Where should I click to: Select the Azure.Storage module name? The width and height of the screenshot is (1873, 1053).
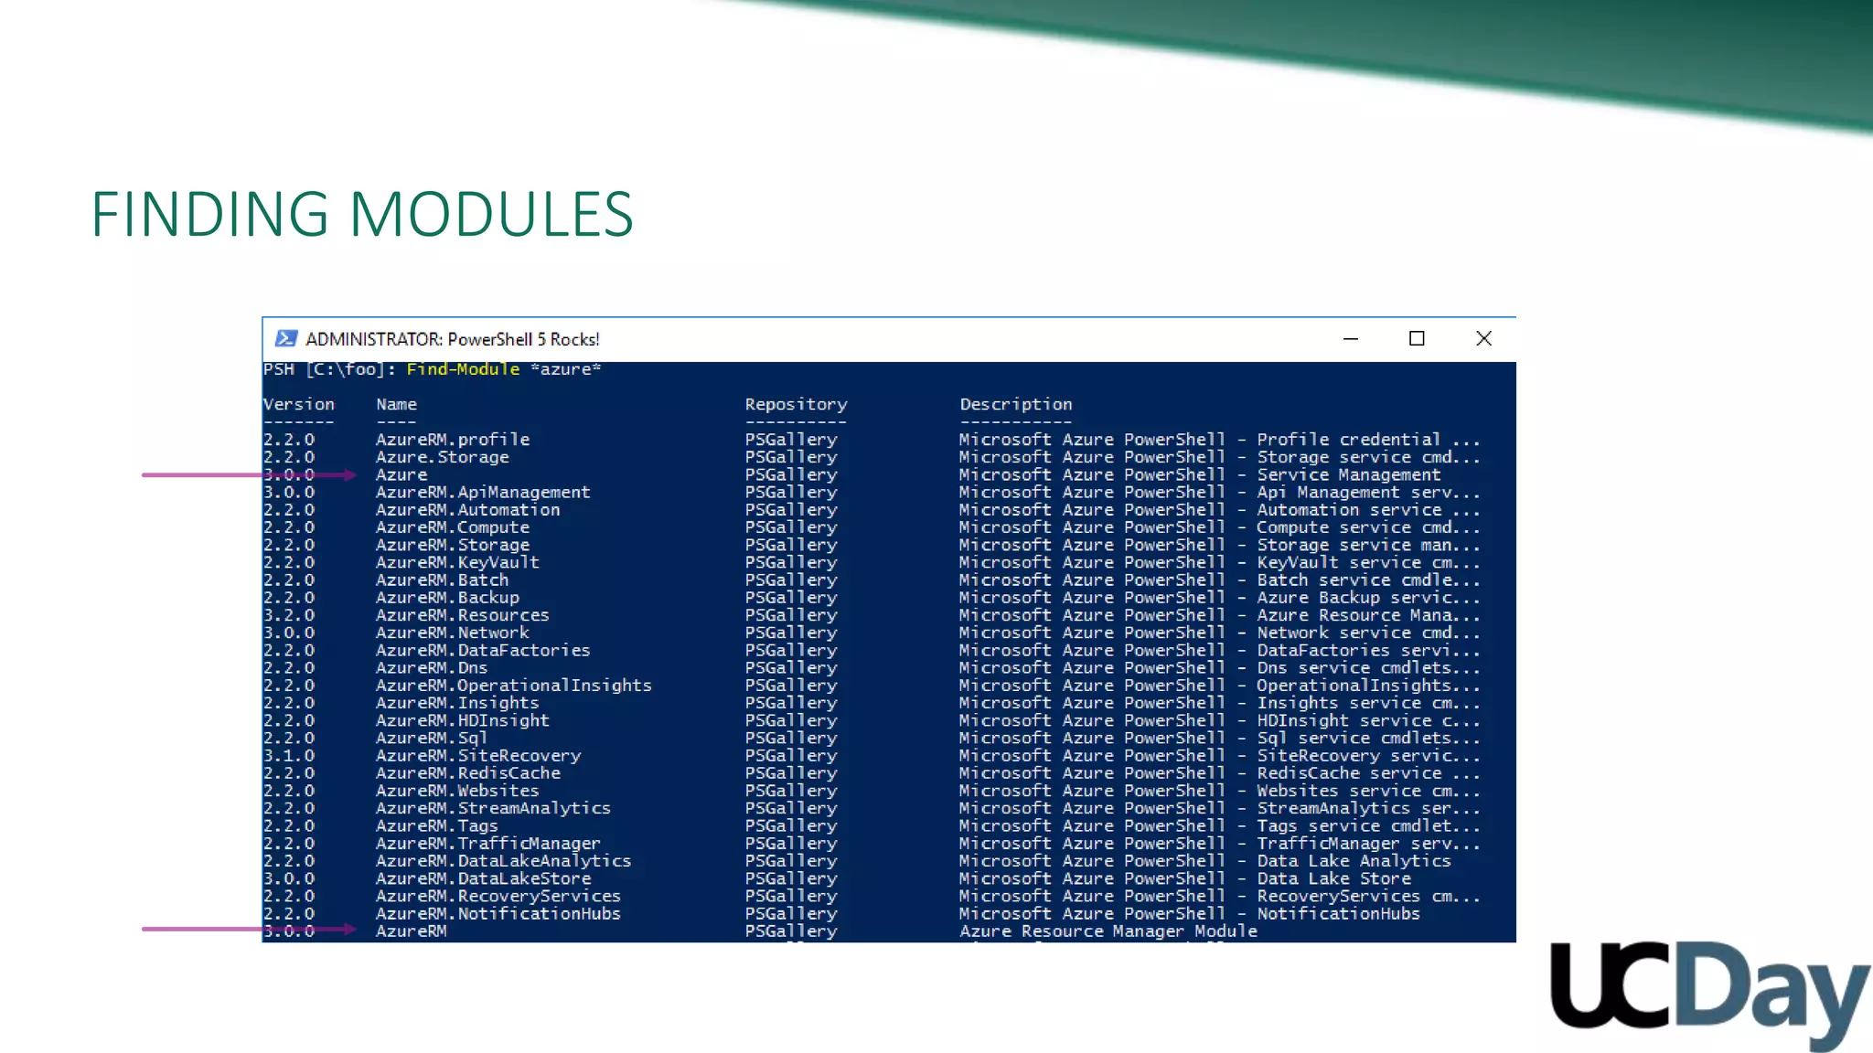pyautogui.click(x=443, y=457)
